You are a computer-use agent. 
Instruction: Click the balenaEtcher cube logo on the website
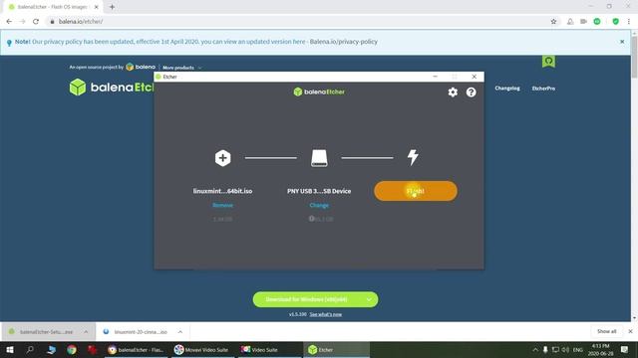point(78,88)
